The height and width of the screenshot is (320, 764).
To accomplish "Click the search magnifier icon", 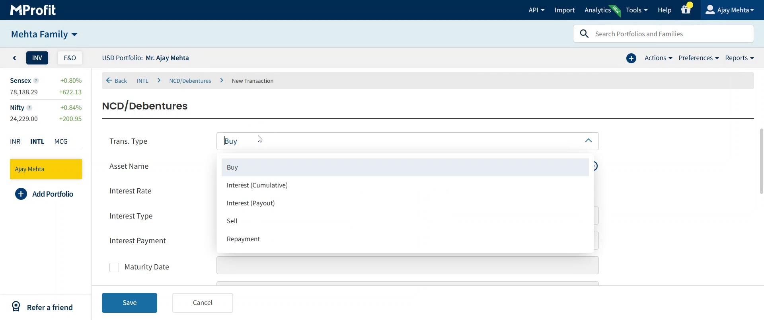I will pyautogui.click(x=584, y=34).
